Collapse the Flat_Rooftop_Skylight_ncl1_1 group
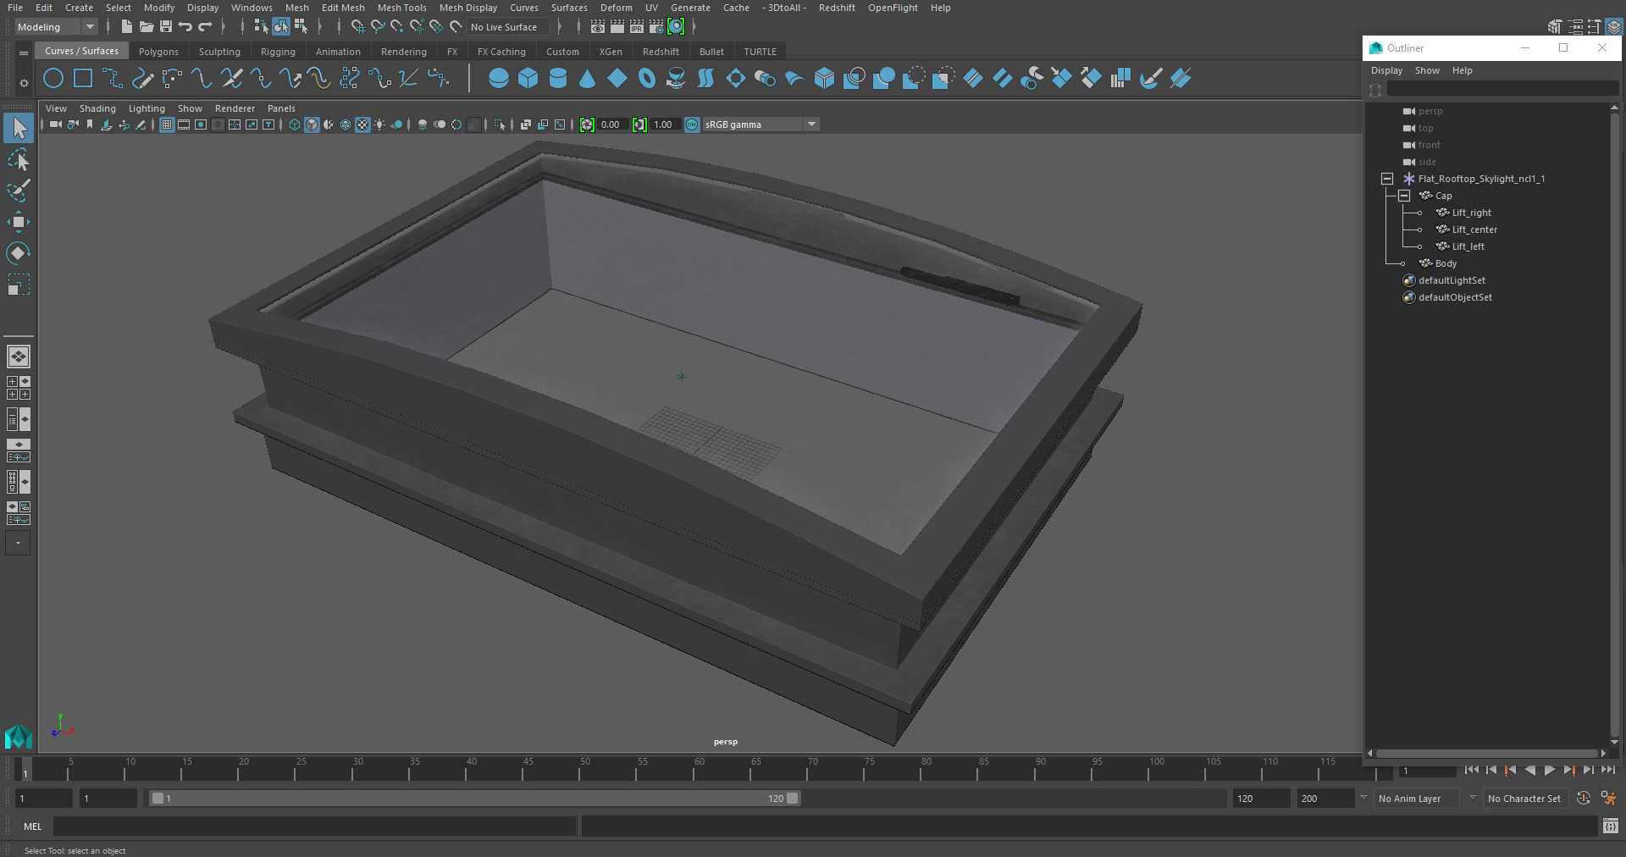 point(1387,179)
